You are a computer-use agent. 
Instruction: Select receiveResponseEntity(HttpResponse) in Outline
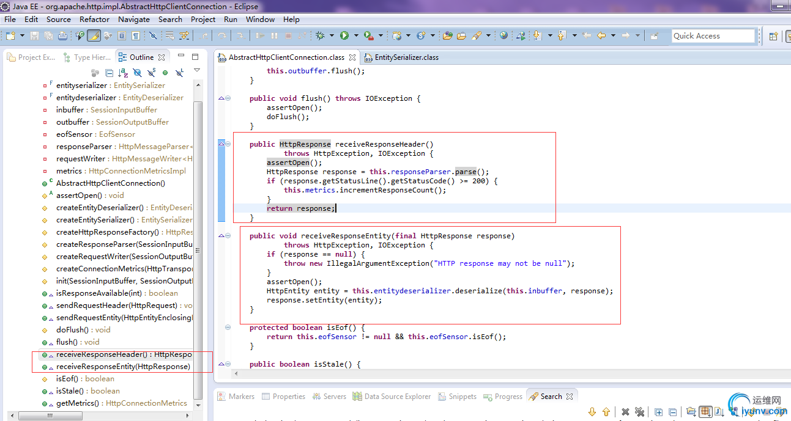tap(117, 367)
